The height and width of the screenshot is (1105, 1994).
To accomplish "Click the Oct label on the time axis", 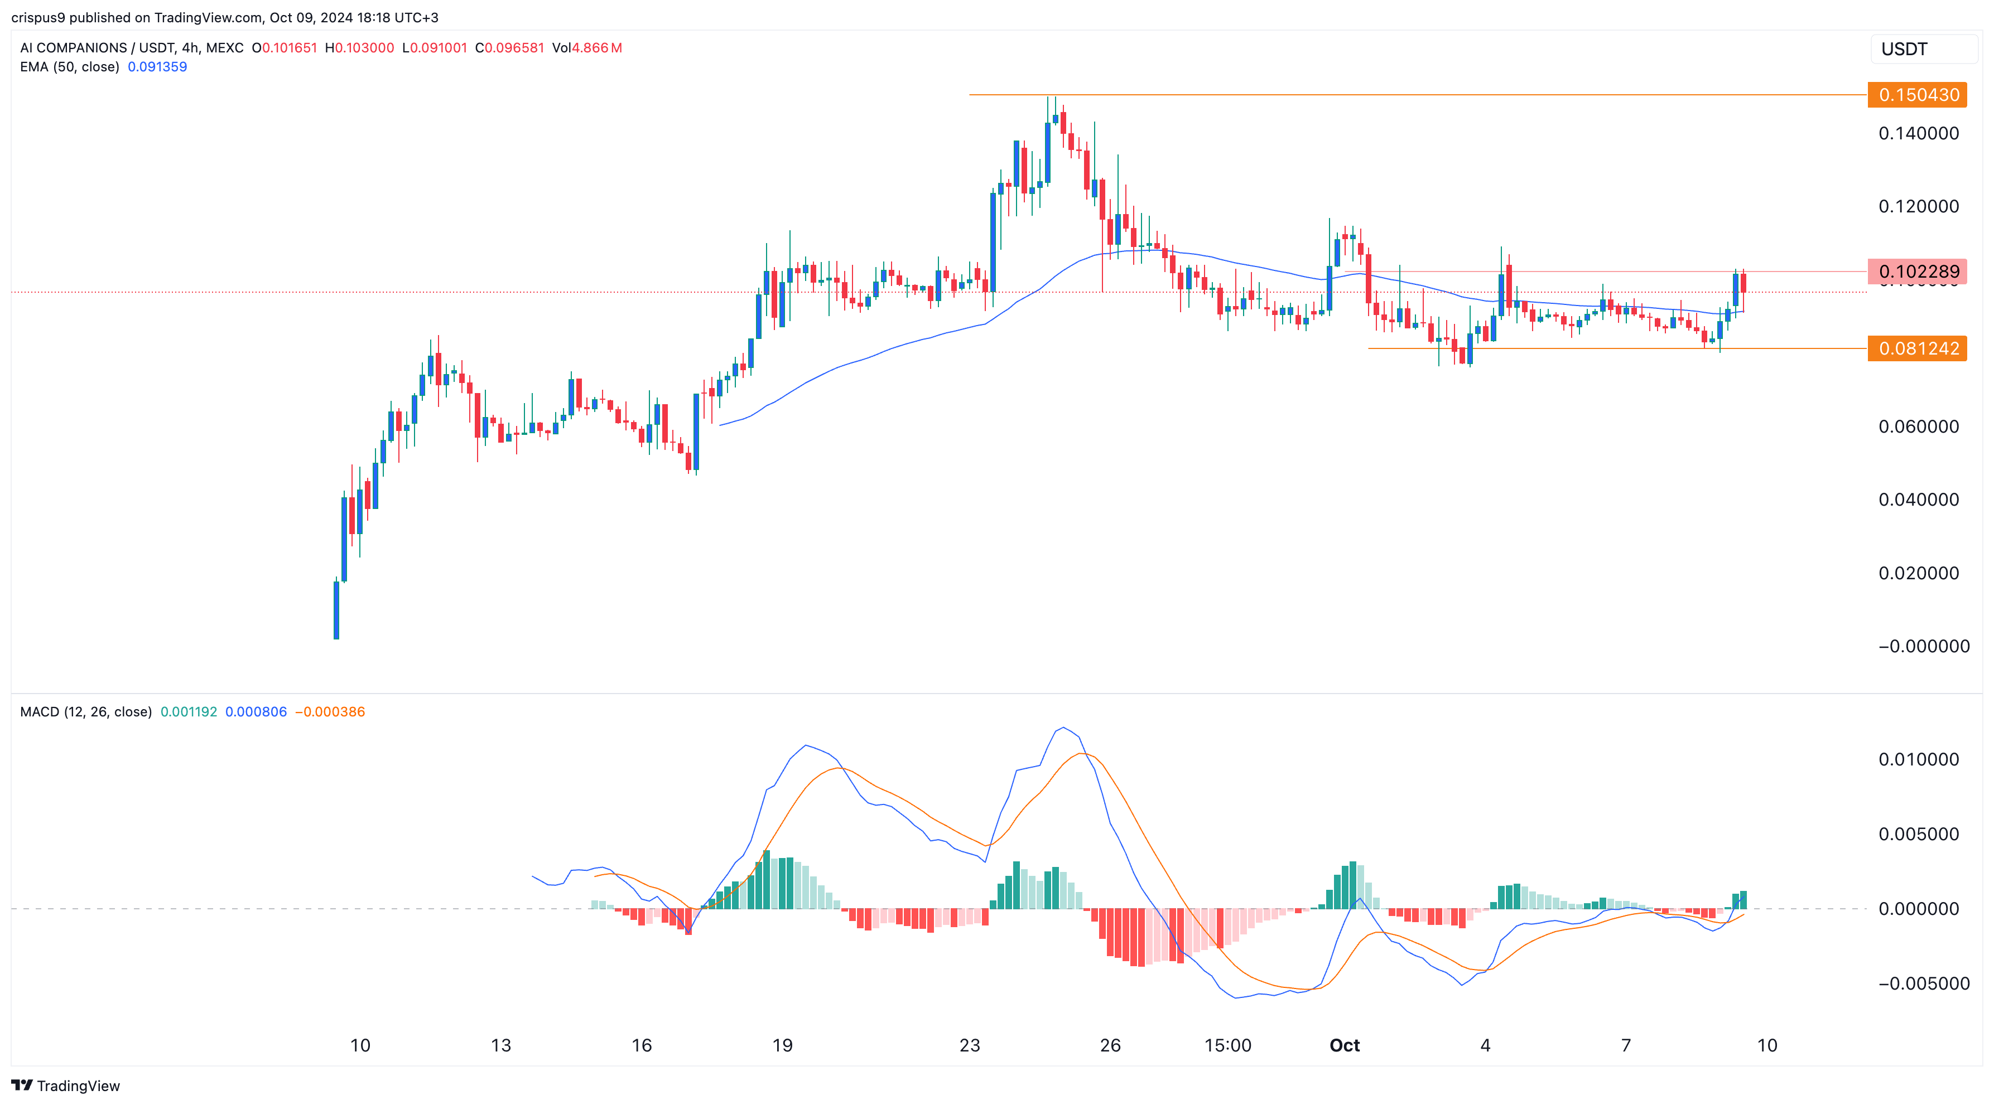I will [1345, 1045].
